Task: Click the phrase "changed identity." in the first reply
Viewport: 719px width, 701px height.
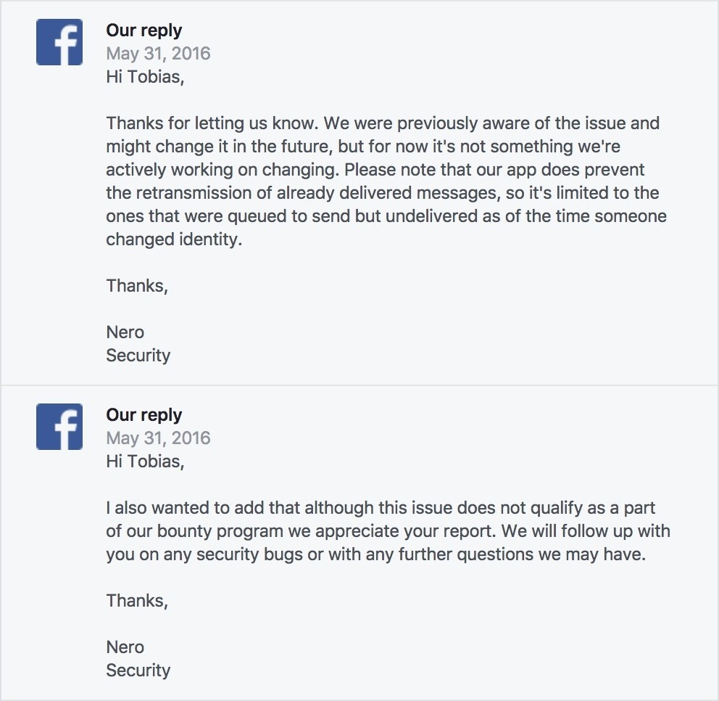Action: 174,239
